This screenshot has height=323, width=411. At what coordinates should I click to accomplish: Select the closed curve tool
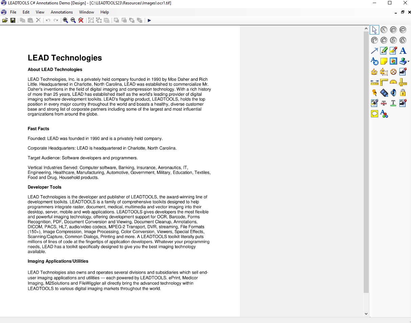(403, 40)
